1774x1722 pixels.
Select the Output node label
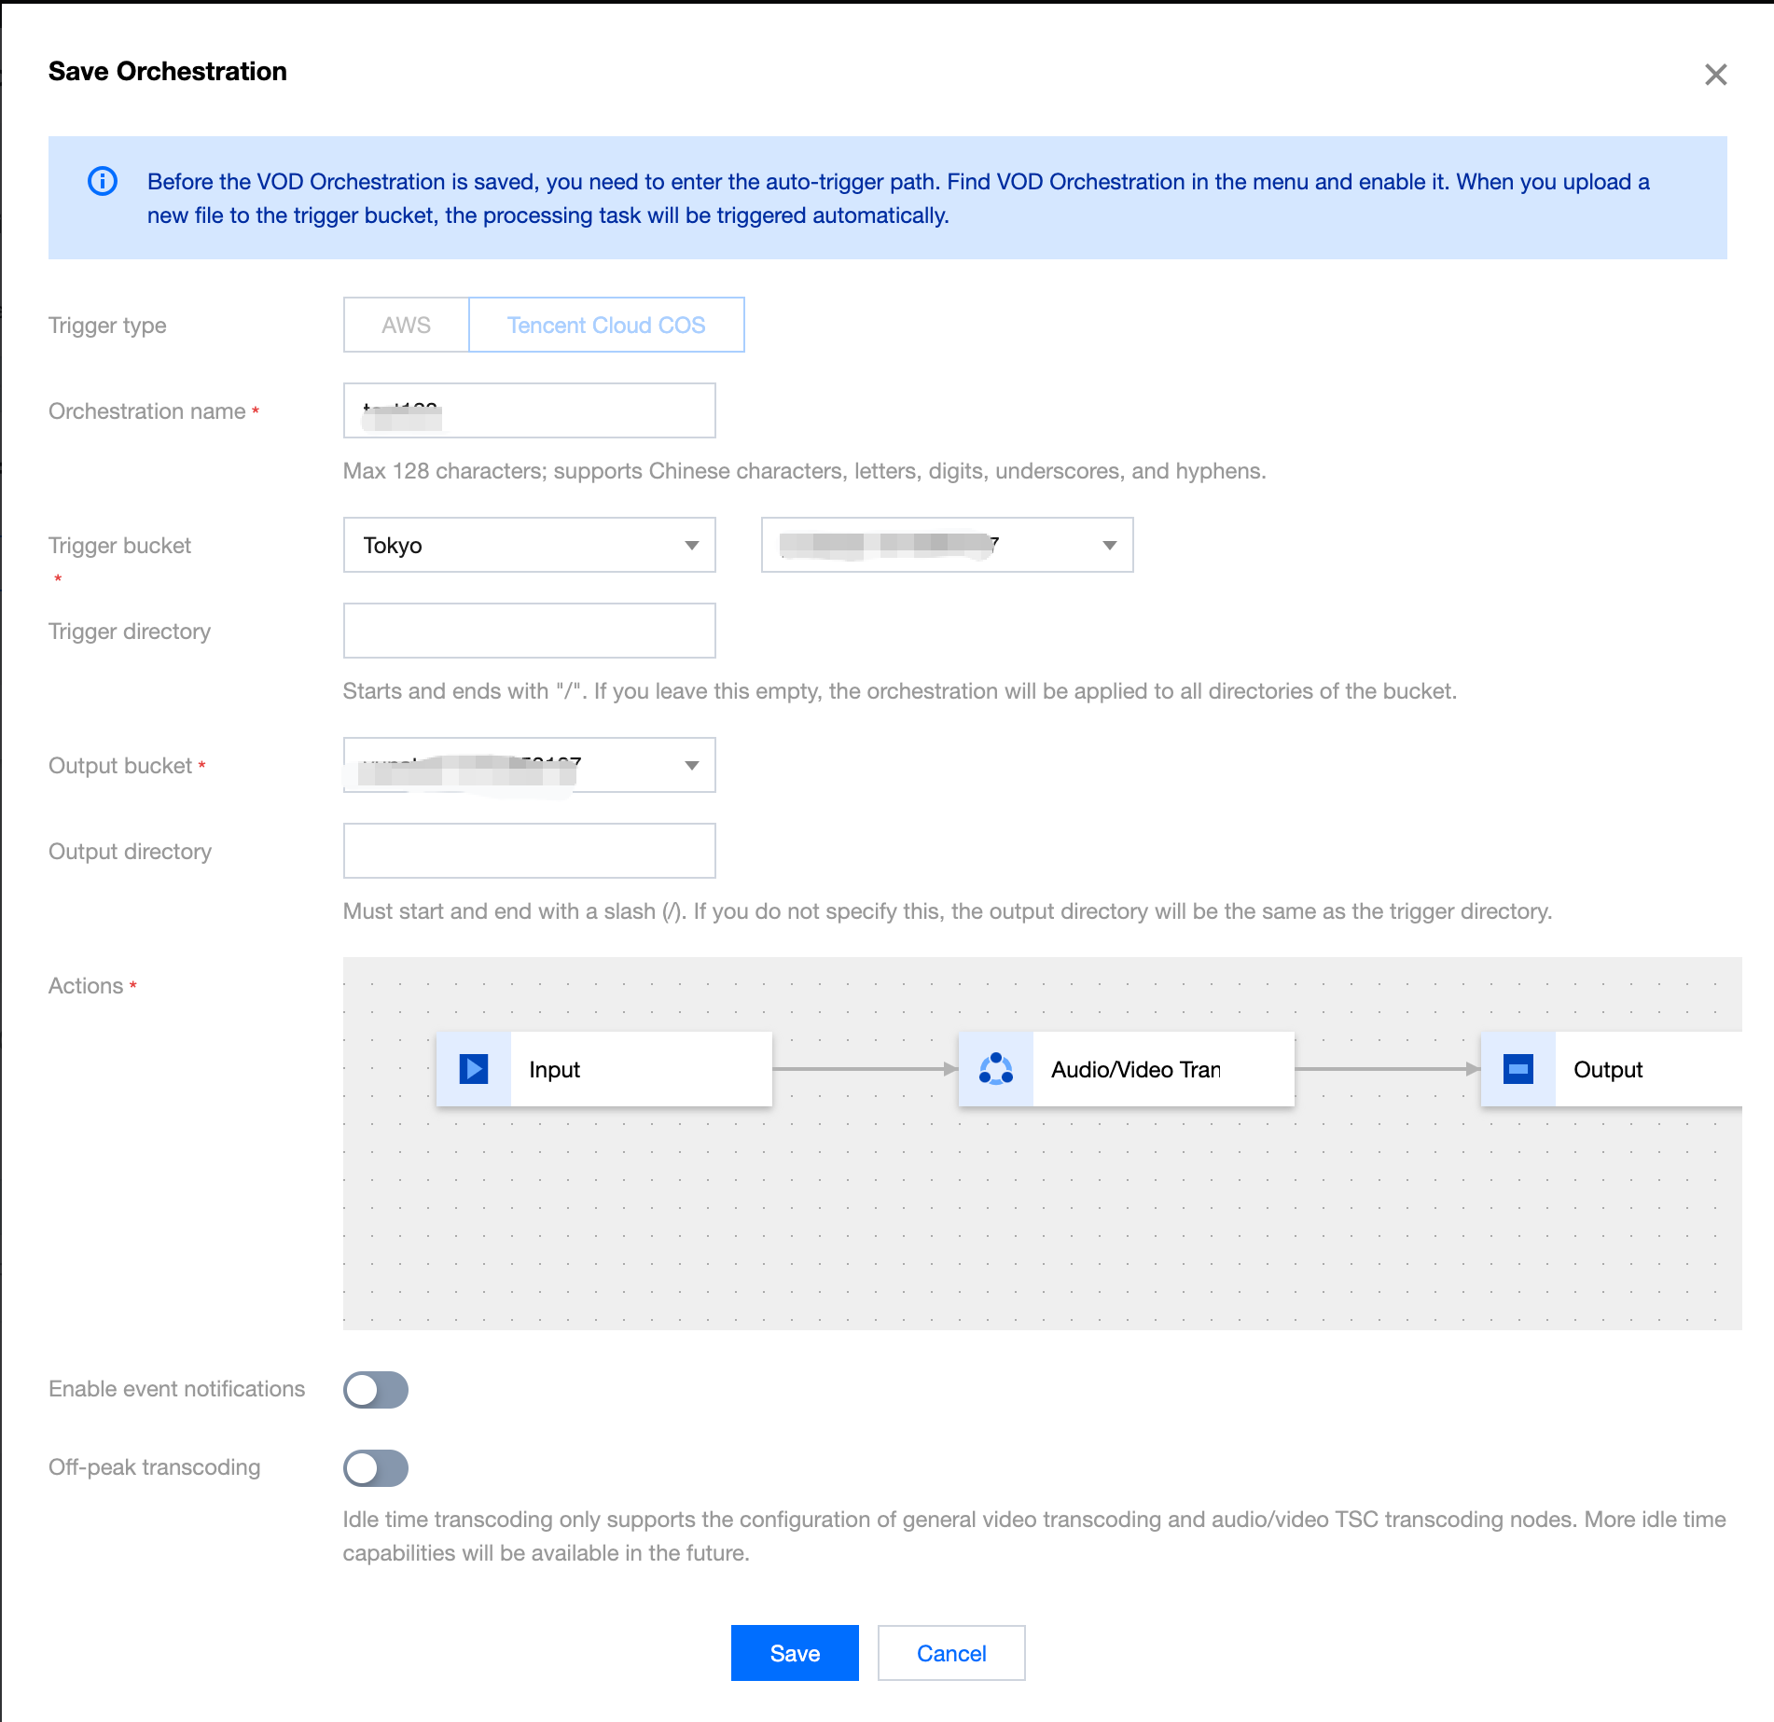tap(1608, 1070)
